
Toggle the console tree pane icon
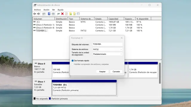[44, 14]
